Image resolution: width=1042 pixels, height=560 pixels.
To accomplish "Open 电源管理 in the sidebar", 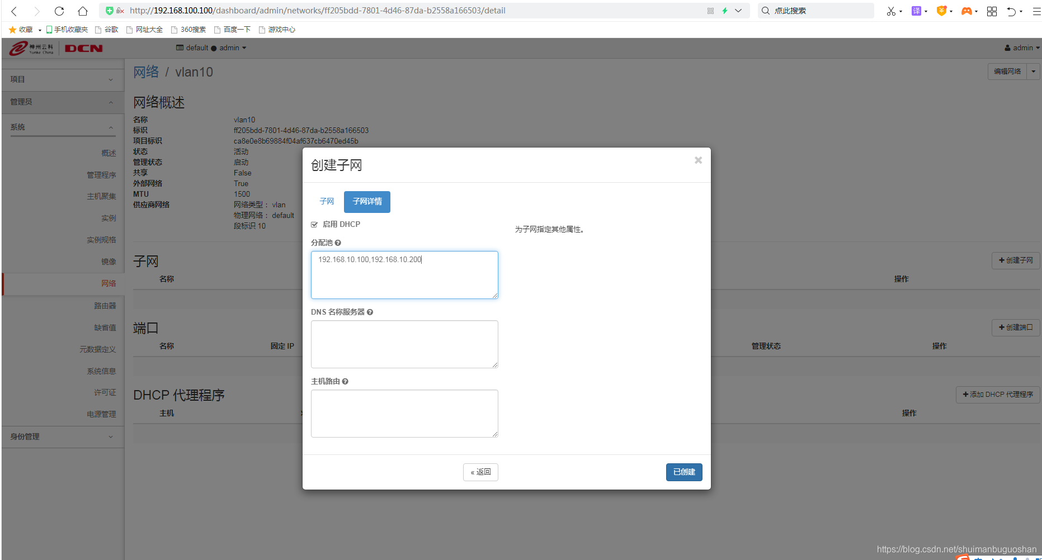I will tap(101, 414).
